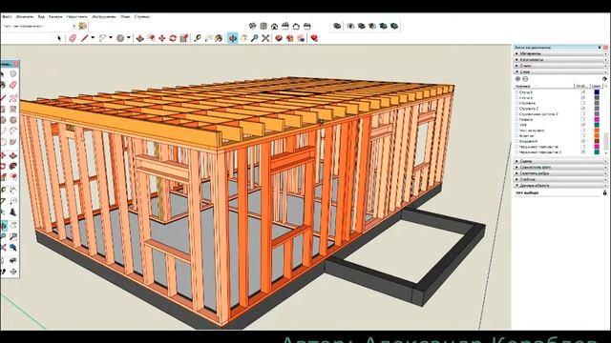The width and height of the screenshot is (611, 343).
Task: Switch to the Iso view icon
Action: point(252,26)
